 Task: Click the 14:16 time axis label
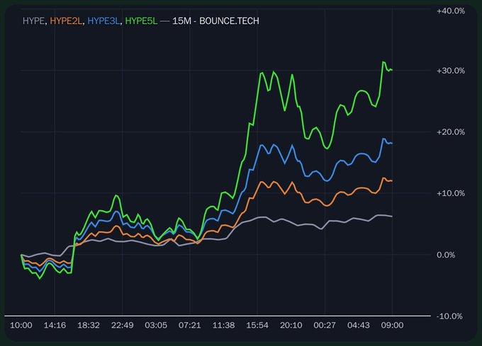pos(55,325)
